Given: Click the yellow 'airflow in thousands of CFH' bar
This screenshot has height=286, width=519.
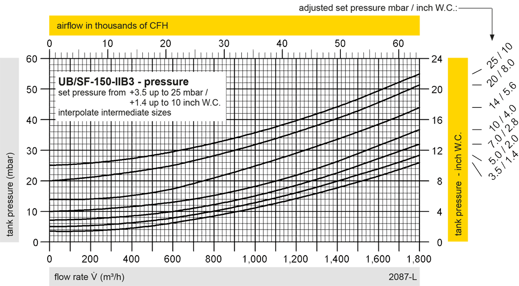Looking at the screenshot, I should coord(234,26).
